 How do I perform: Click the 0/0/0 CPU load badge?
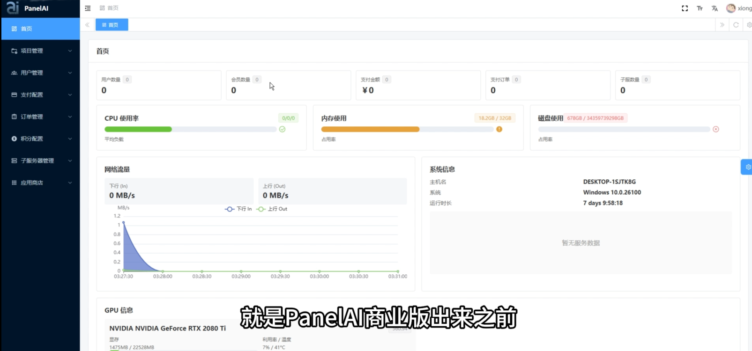[x=288, y=118]
